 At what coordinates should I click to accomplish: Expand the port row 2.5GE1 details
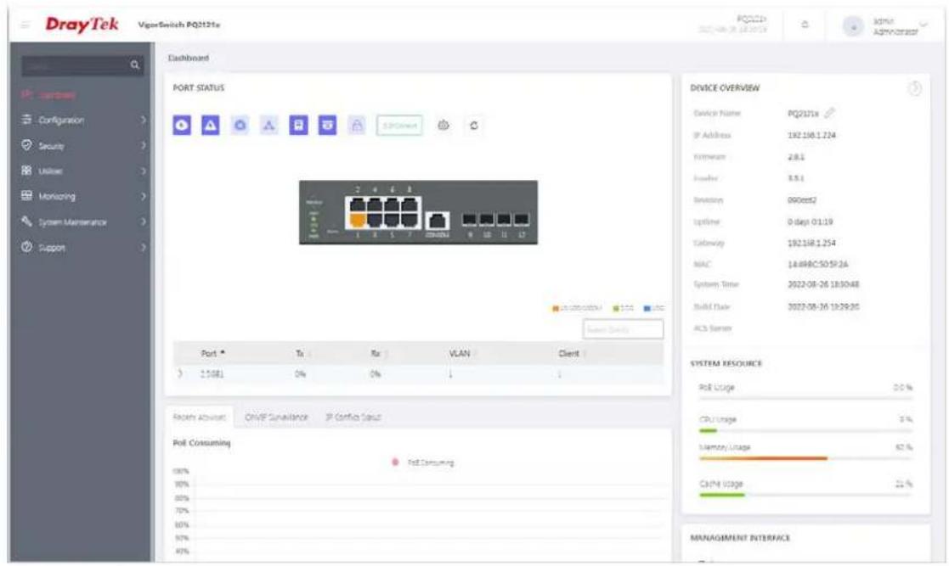pos(180,373)
